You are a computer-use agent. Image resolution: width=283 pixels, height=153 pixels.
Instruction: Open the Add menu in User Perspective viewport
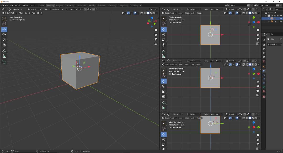pos(33,13)
